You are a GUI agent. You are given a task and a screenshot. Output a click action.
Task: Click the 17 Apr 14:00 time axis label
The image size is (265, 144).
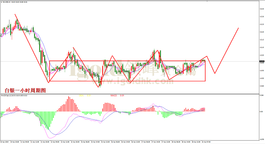pyautogui.click(x=156, y=142)
